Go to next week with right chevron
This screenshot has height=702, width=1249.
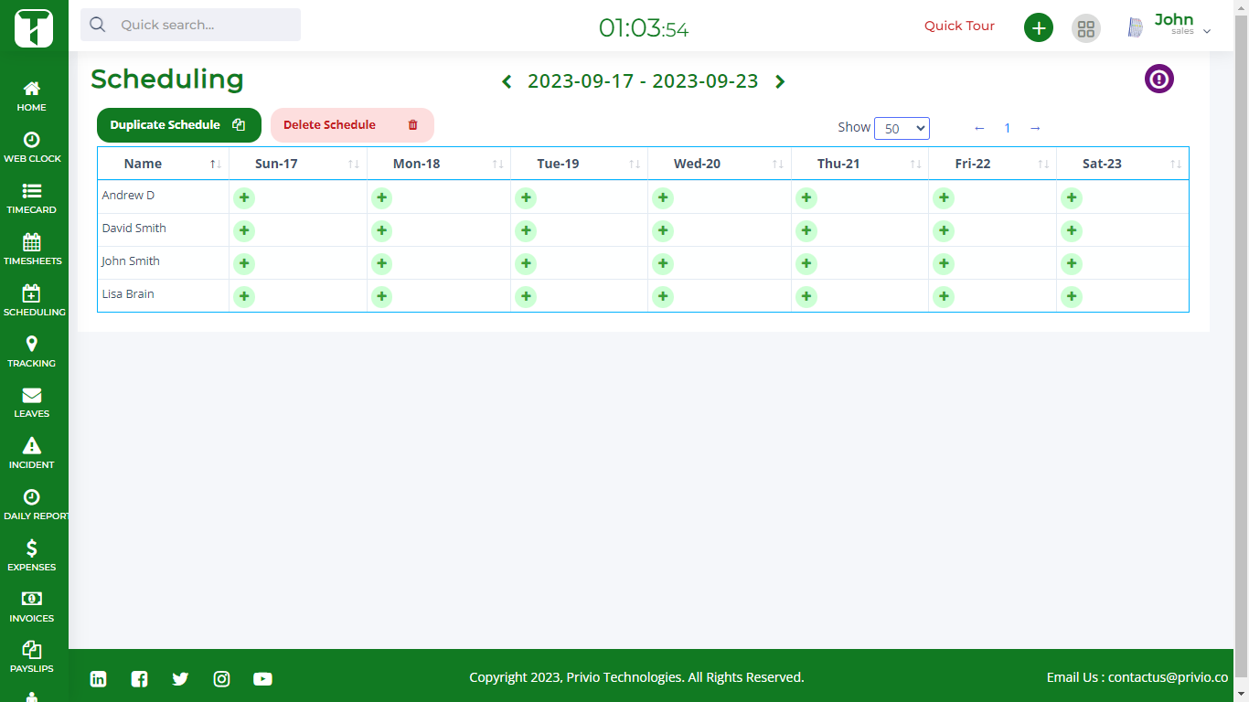tap(780, 81)
